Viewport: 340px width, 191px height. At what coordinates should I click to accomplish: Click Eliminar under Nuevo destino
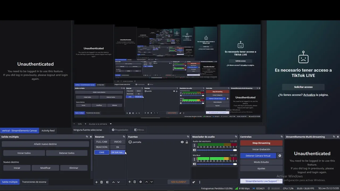[74, 168]
